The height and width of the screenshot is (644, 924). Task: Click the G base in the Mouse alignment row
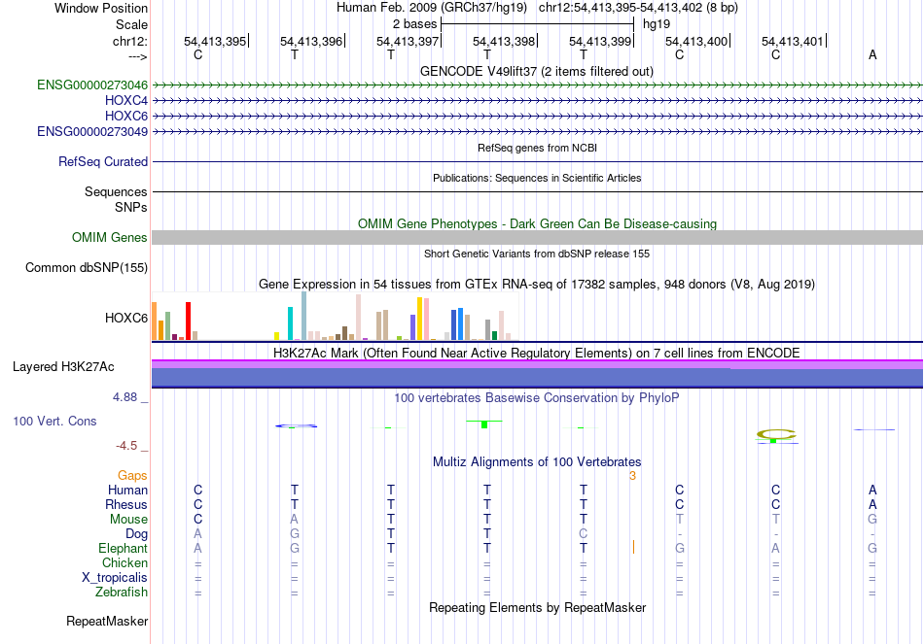coord(872,520)
